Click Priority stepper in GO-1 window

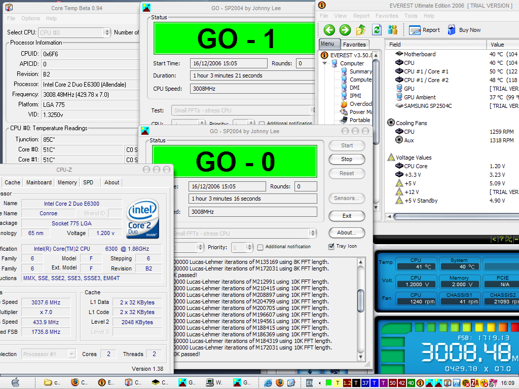click(251, 123)
